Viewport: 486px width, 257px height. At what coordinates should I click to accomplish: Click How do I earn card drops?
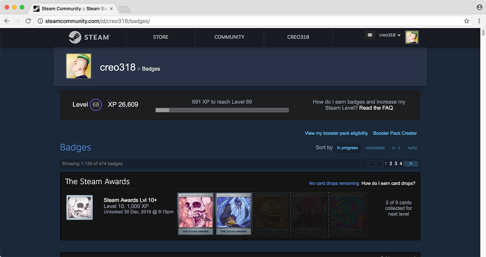pos(388,183)
